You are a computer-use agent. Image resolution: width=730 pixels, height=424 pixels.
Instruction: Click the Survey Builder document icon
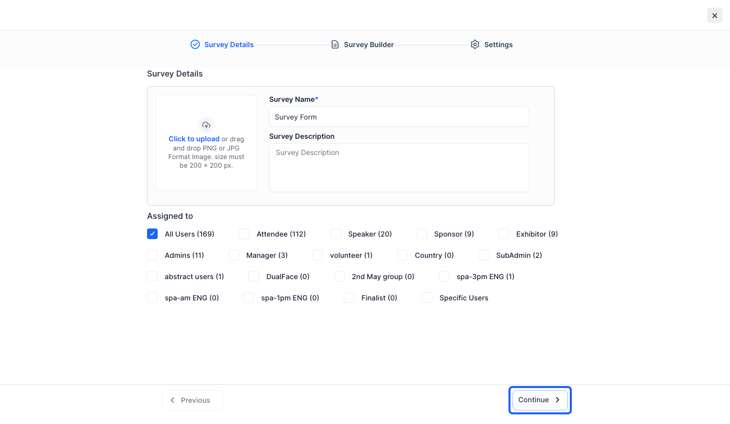point(335,45)
